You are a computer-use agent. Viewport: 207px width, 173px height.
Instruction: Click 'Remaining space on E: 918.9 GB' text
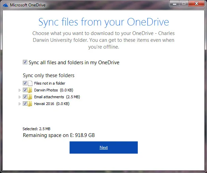59,135
